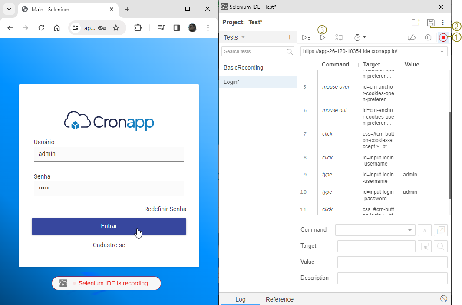The image size is (462, 305).
Task: Click the Usuário username field
Action: point(109,154)
